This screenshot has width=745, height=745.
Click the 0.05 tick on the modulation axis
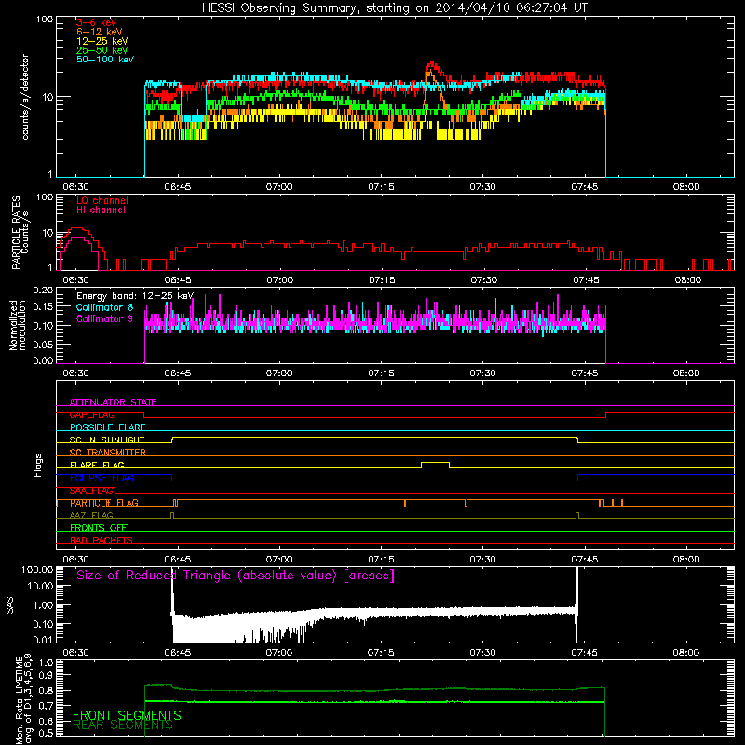43,345
